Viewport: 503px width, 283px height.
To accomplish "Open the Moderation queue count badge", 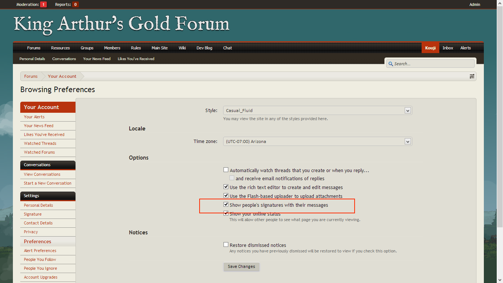I will 43,4.
